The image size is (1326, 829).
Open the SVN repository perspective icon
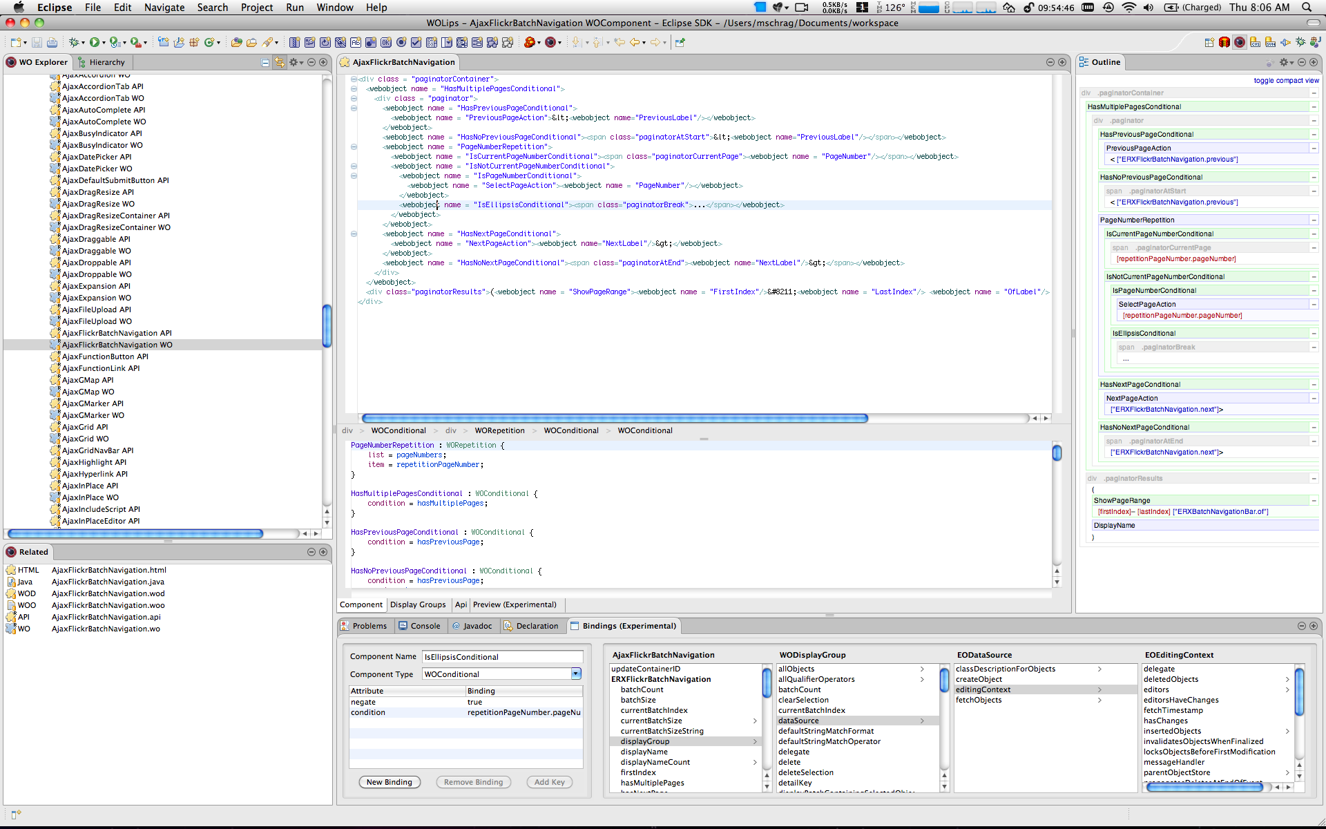[1270, 43]
